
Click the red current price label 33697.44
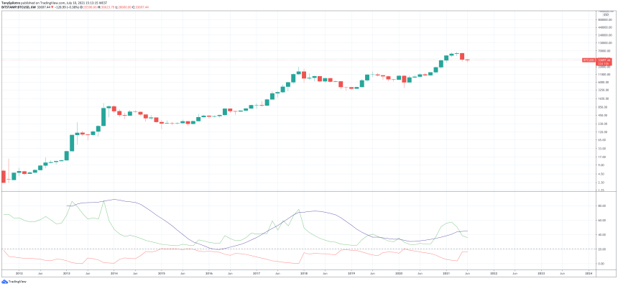604,60
